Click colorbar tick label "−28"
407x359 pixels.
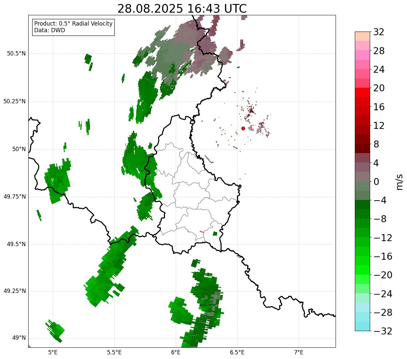pyautogui.click(x=383, y=313)
